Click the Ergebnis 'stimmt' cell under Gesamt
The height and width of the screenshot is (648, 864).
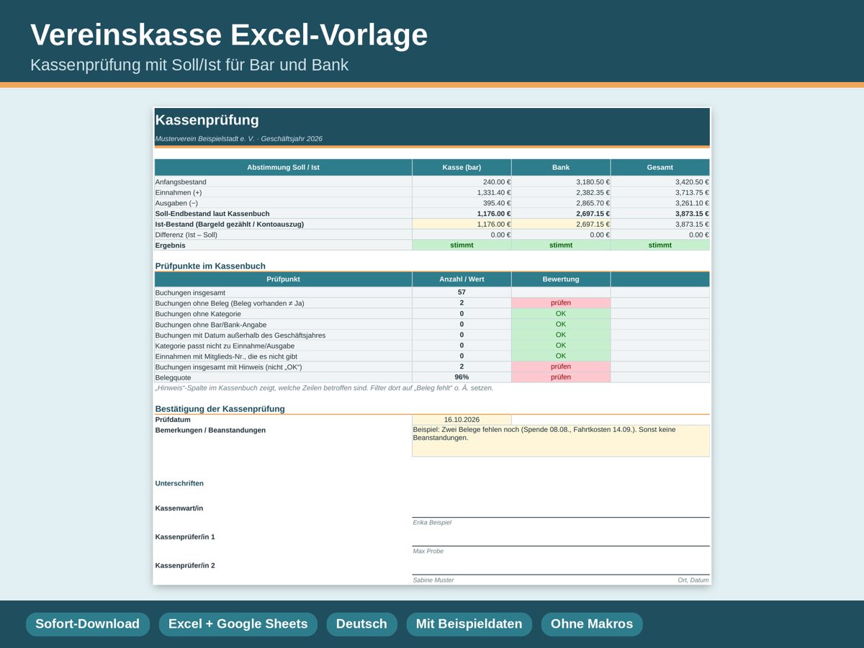pos(660,246)
